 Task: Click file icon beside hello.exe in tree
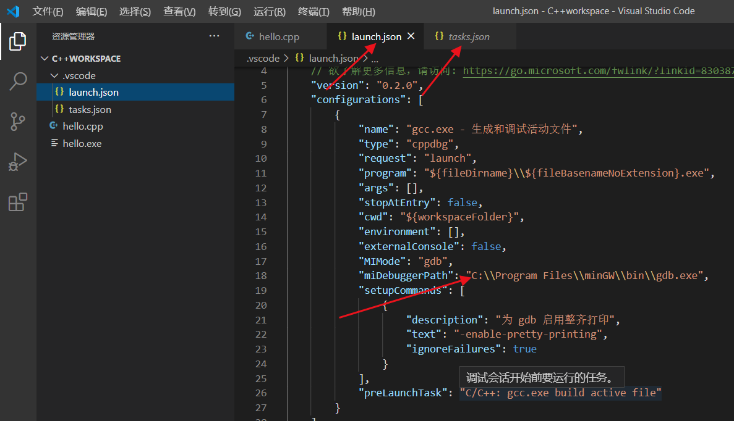point(54,143)
